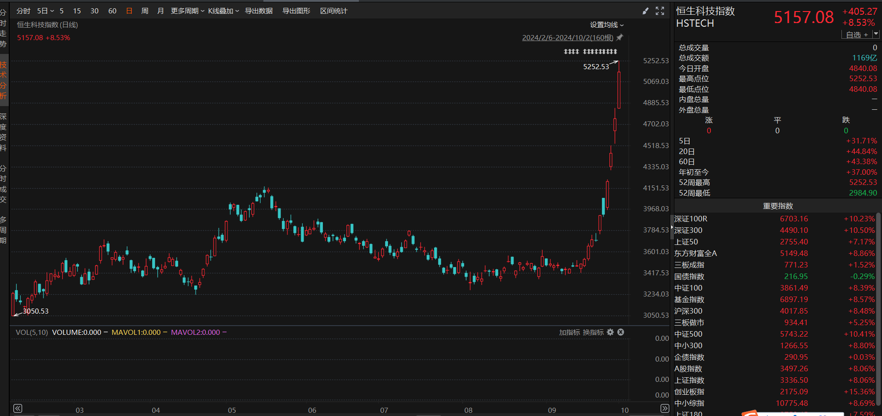Click 导出数据 to export data
This screenshot has height=416, width=882.
click(x=258, y=11)
